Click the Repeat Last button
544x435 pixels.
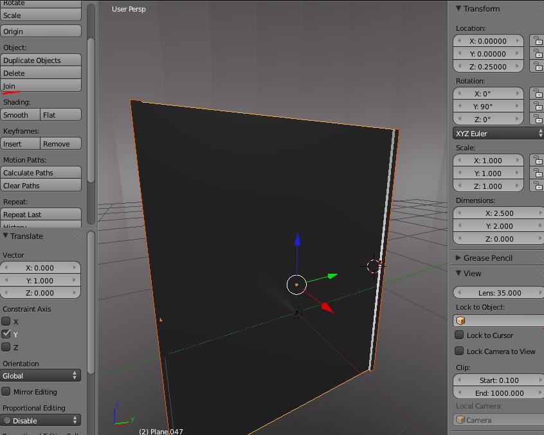(41, 214)
